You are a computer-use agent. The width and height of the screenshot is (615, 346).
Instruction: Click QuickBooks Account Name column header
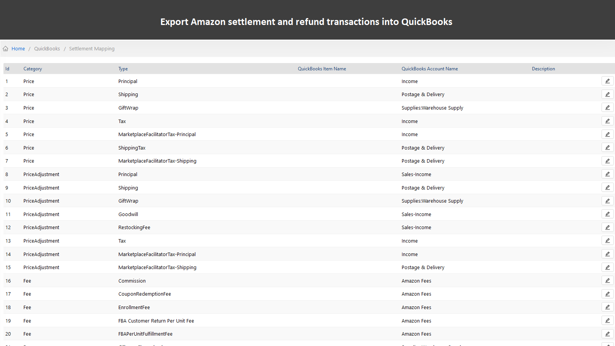pos(430,69)
